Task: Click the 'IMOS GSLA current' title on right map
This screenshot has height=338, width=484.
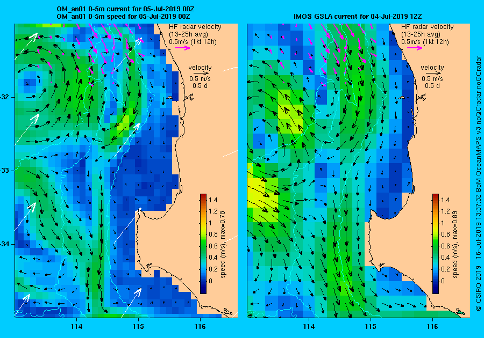Action: click(358, 16)
